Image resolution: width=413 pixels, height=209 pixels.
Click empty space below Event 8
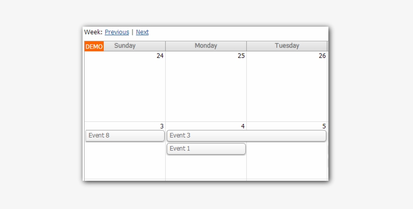125,161
